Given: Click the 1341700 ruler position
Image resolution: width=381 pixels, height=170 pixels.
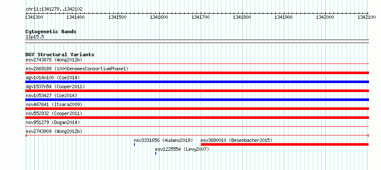Looking at the screenshot, I should point(201,17).
